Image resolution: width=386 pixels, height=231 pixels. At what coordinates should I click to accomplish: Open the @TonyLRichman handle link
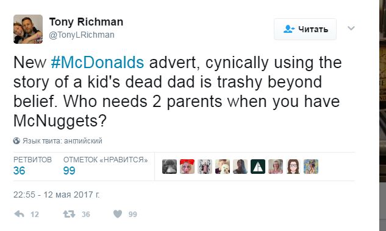pos(82,35)
